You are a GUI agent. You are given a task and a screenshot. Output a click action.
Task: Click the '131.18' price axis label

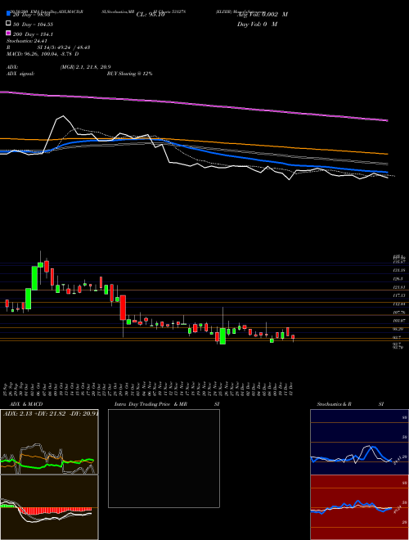tap(400, 271)
